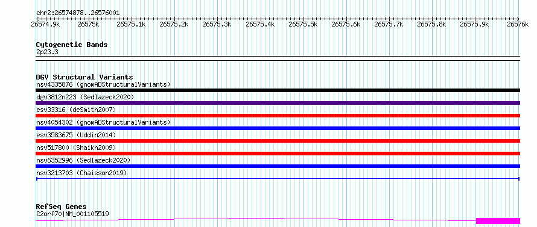
Task: Select variant label esv33316 (deSmith2007)
Action: click(x=76, y=110)
